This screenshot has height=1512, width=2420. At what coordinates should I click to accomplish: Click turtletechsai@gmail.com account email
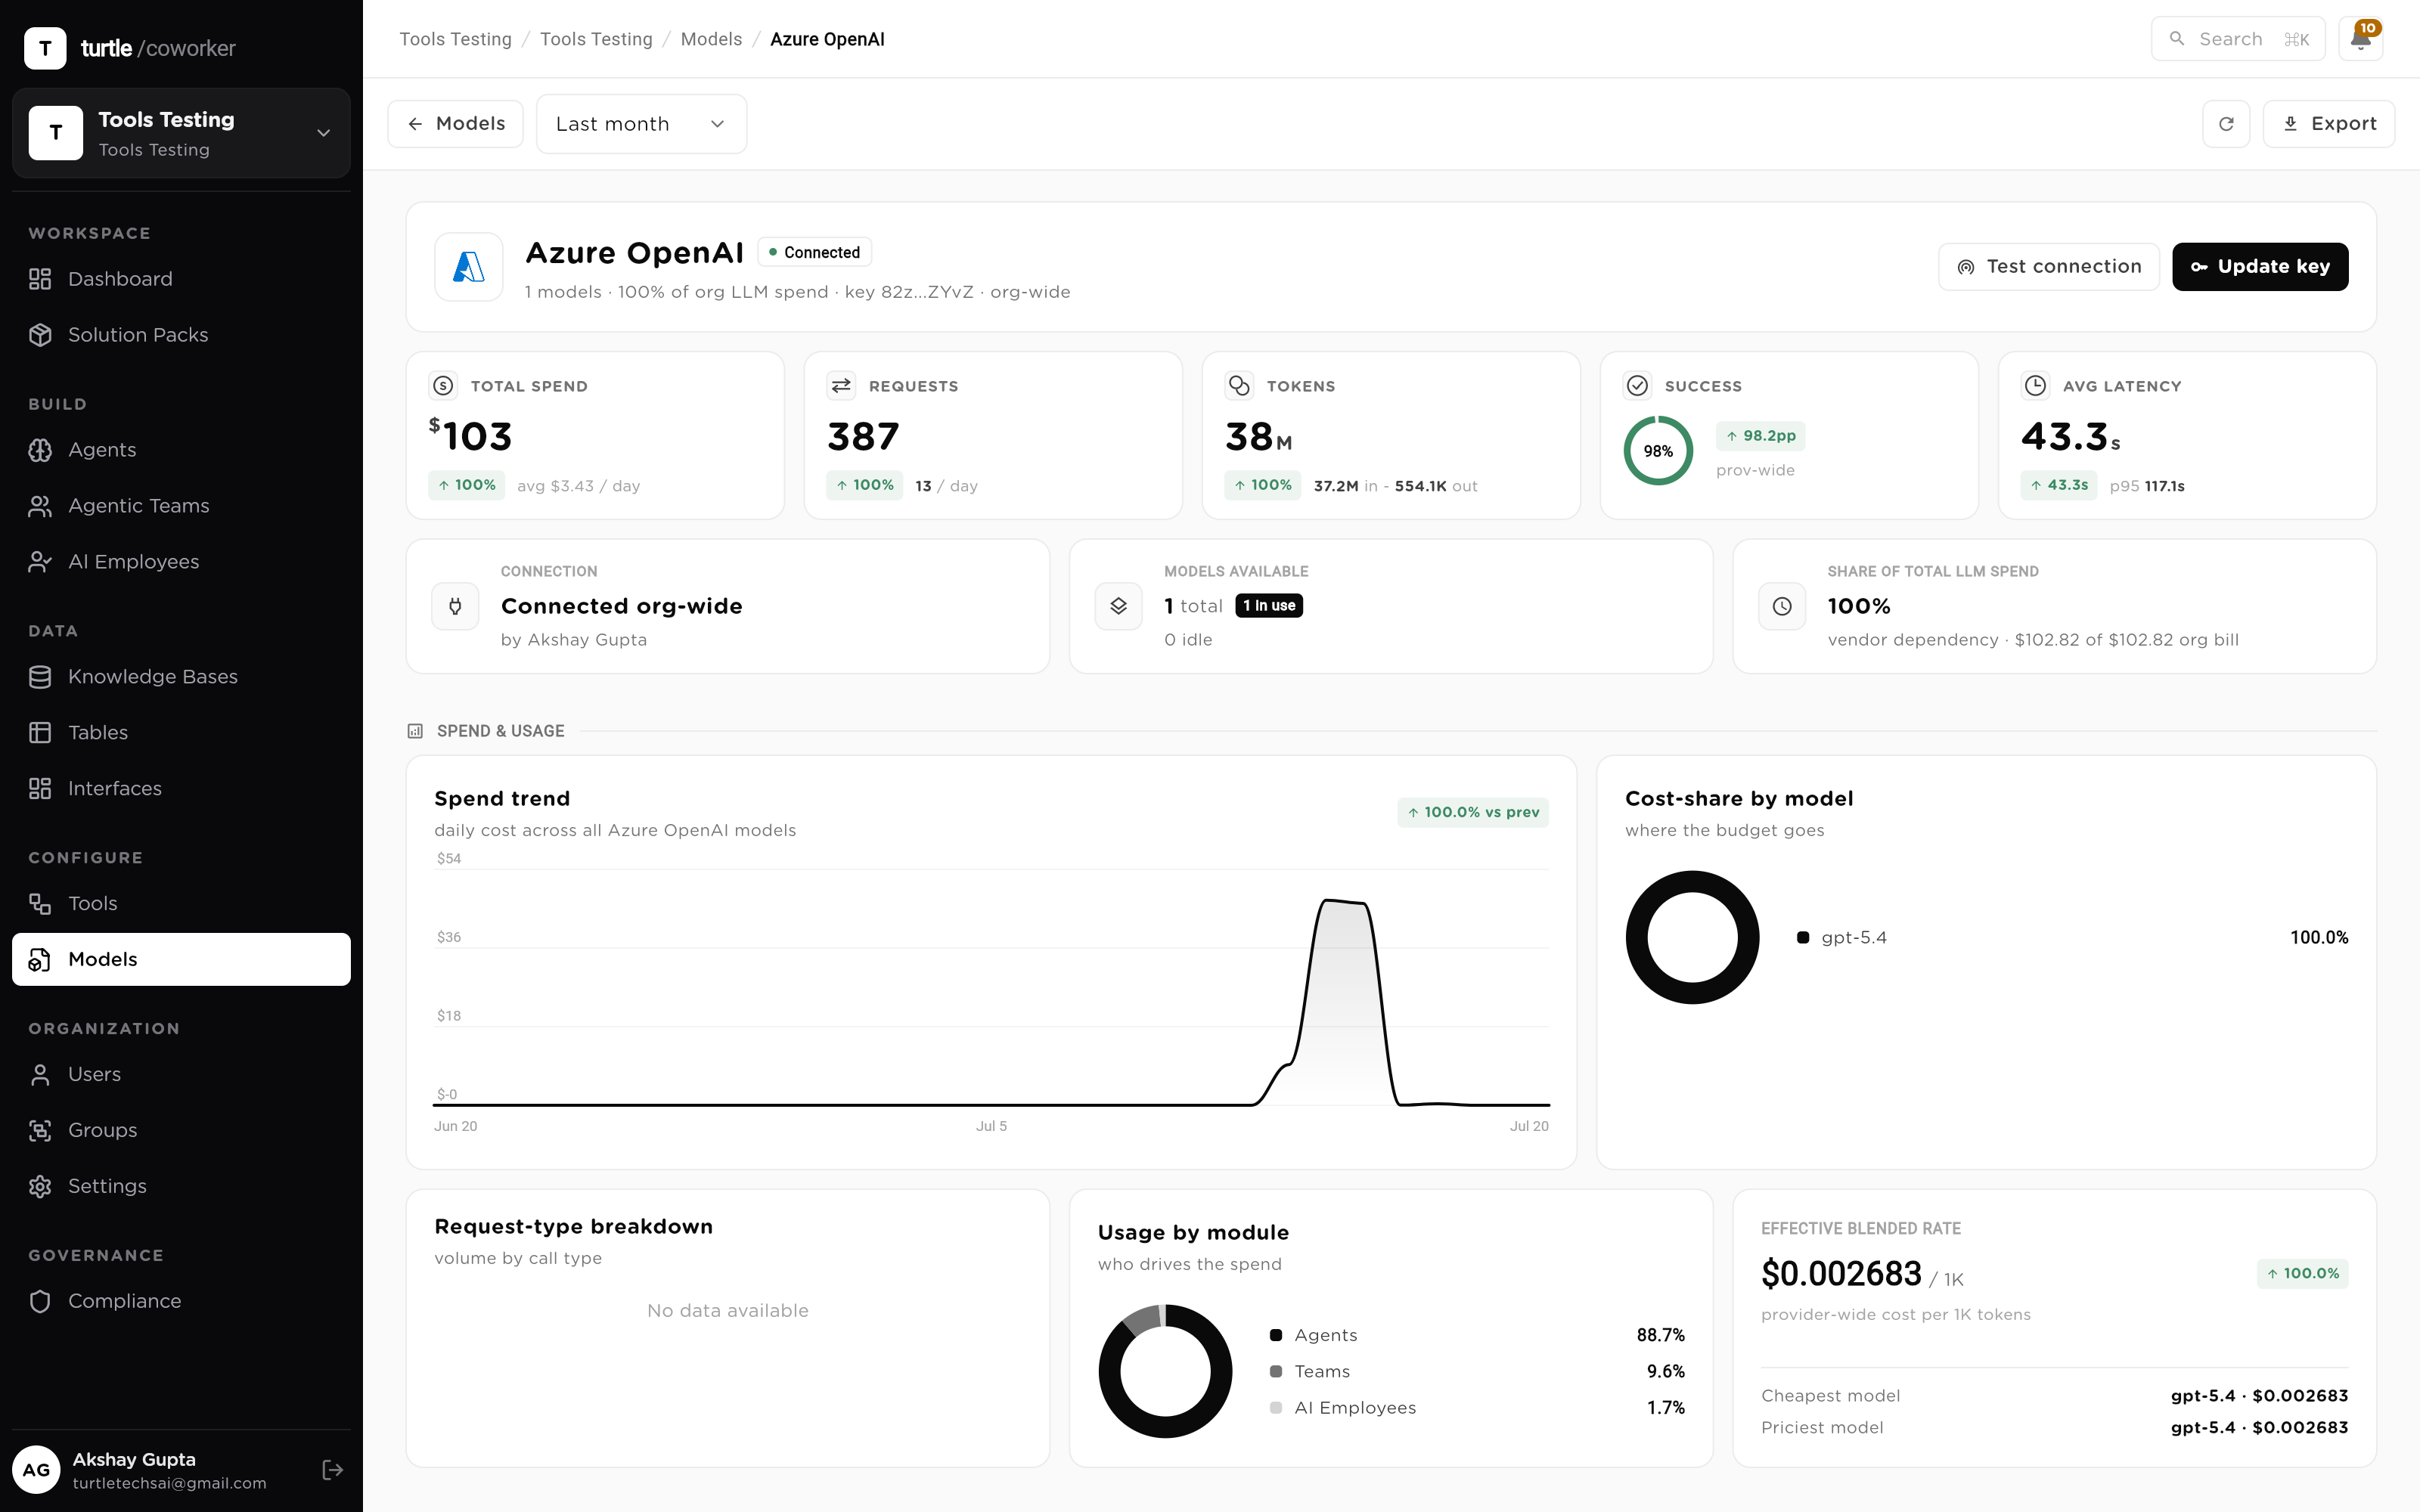[x=169, y=1483]
